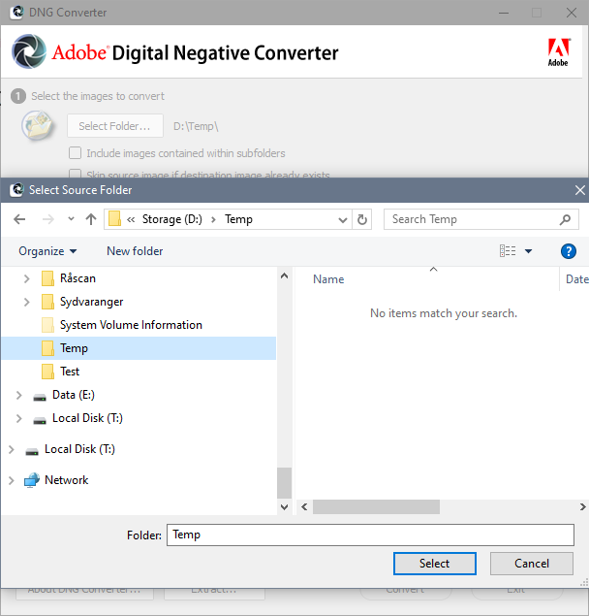Image resolution: width=589 pixels, height=616 pixels.
Task: Select the Temp folder in tree
Action: point(139,348)
